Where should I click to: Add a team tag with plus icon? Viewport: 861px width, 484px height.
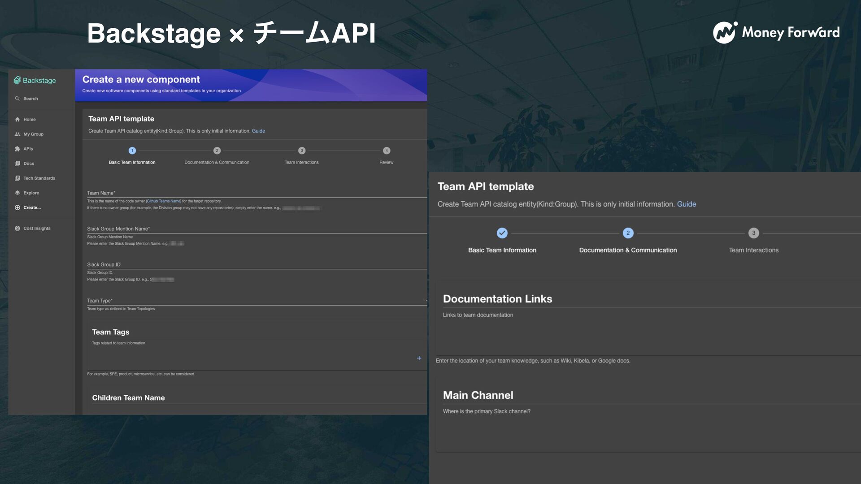pos(419,358)
